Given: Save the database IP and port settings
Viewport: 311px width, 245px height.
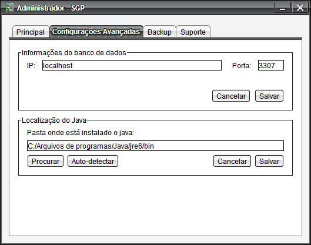Looking at the screenshot, I should (x=269, y=96).
